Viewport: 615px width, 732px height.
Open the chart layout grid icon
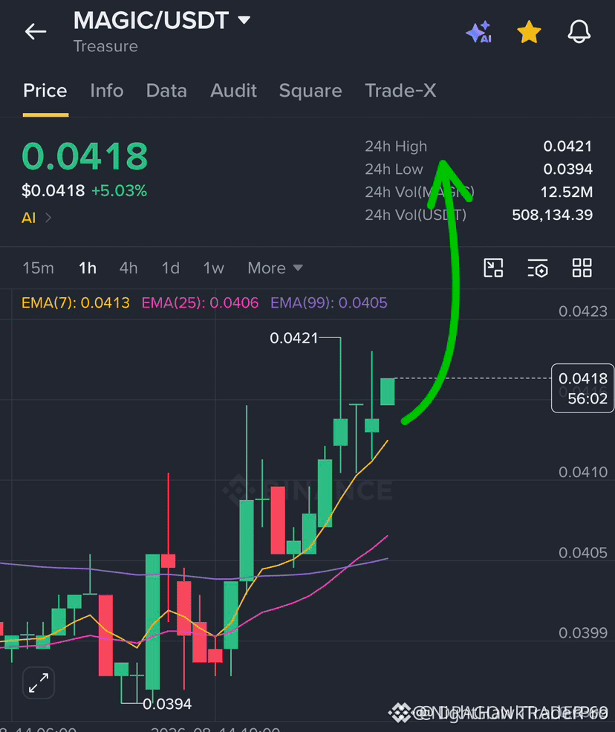[x=582, y=268]
